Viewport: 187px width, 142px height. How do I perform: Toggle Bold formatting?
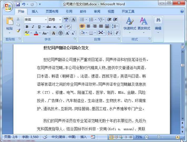(x=27, y=27)
